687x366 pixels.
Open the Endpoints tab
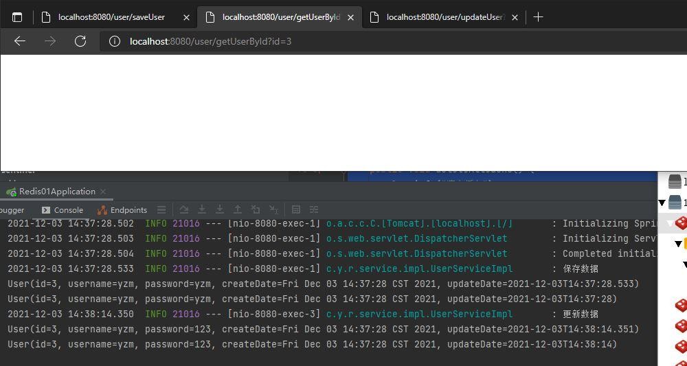(x=122, y=210)
